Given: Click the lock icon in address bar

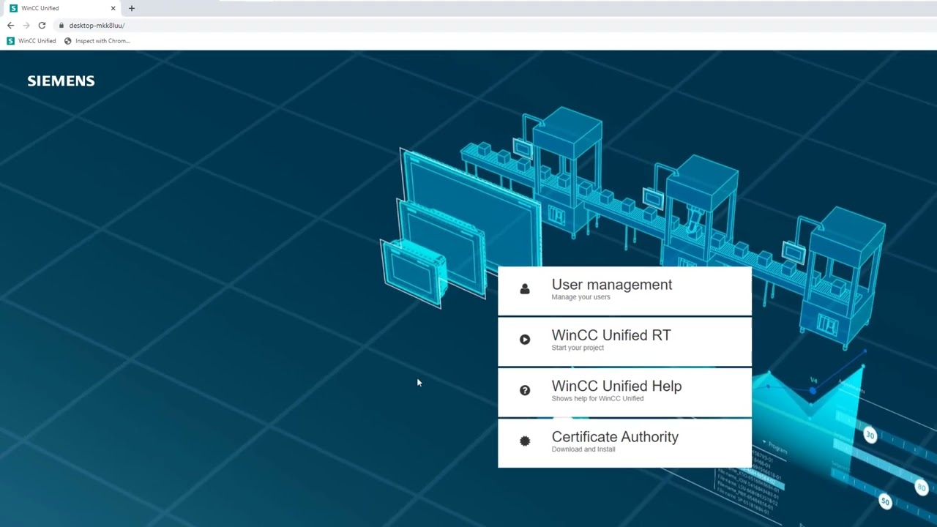Looking at the screenshot, I should tap(61, 25).
